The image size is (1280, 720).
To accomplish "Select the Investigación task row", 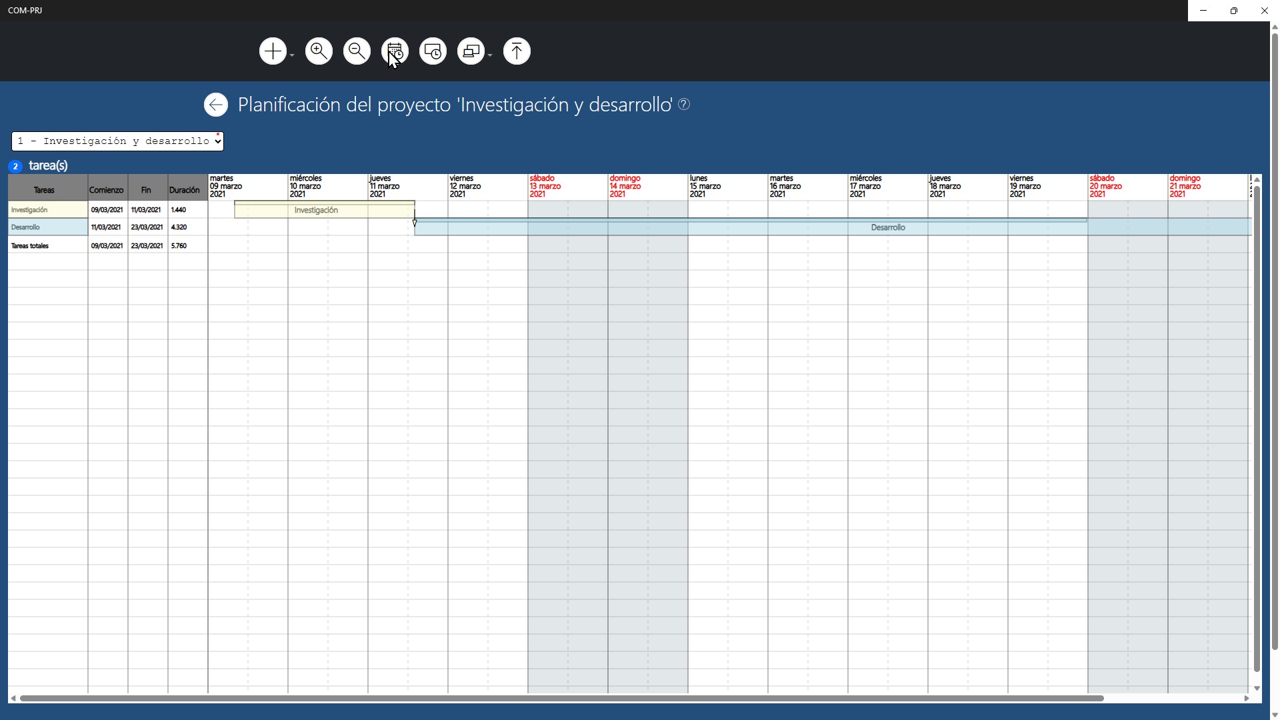I will 47,210.
